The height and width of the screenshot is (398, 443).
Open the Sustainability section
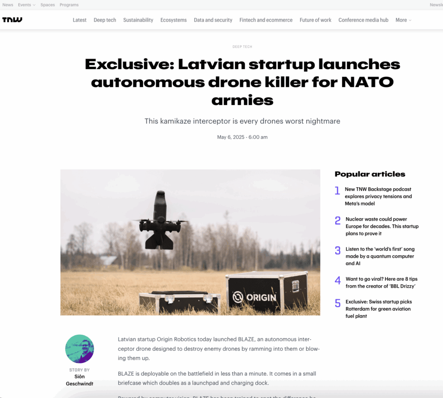point(138,20)
